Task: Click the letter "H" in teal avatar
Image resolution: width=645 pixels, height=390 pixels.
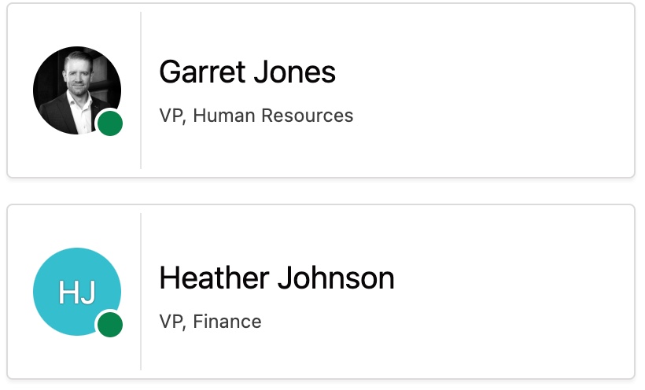Action: coord(68,293)
